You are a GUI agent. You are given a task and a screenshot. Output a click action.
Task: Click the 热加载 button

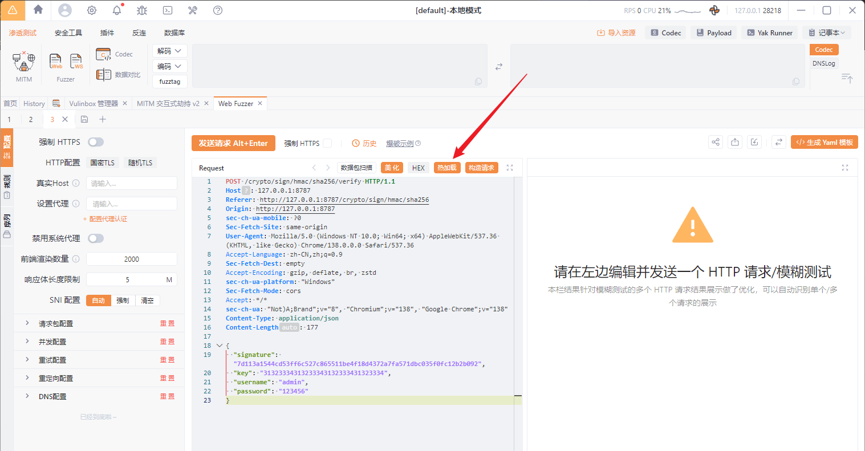[x=447, y=168]
